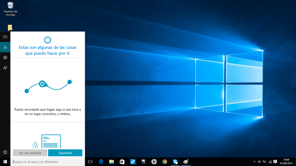Open the Windows Store from taskbar
This screenshot has width=296, height=166.
[122, 162]
